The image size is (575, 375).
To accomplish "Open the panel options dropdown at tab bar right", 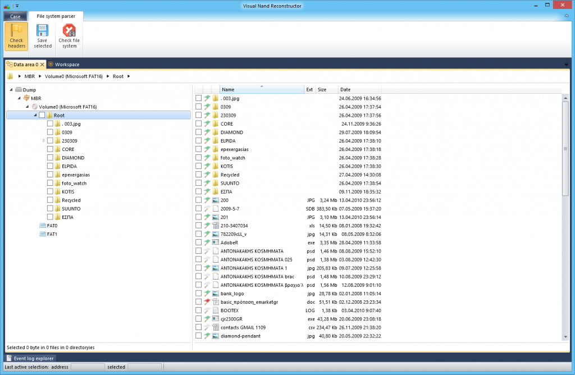I will pos(566,64).
